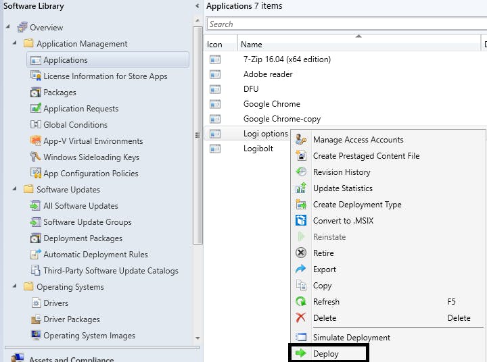Click the Packages node icon
The image size is (487, 362).
pyautogui.click(x=36, y=93)
